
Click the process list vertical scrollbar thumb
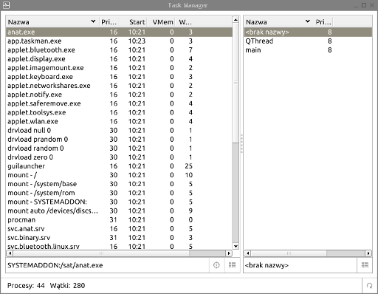(236, 83)
